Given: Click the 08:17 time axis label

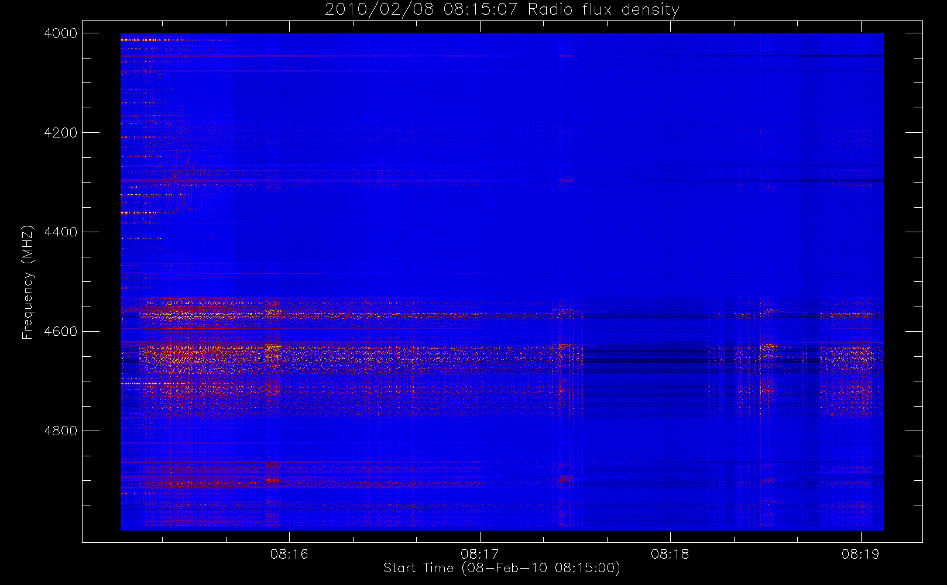Looking at the screenshot, I should 479,554.
